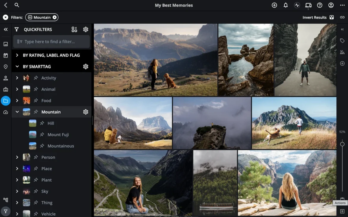Select the Hill smarttag entry
The height and width of the screenshot is (217, 348).
[51, 123]
